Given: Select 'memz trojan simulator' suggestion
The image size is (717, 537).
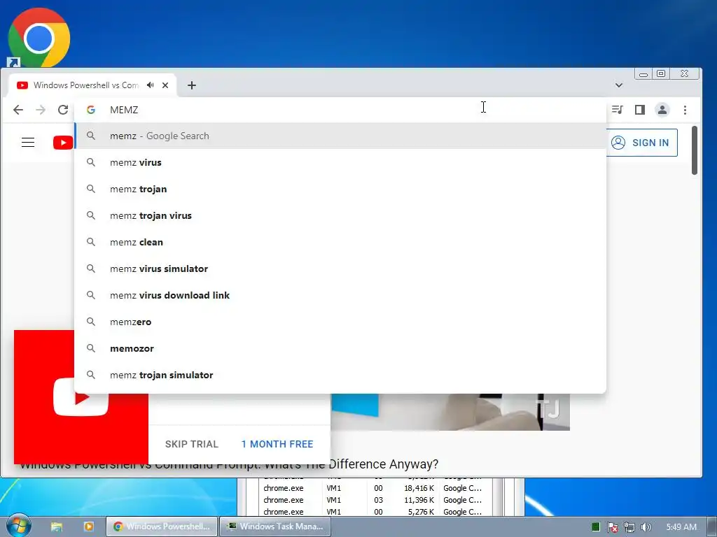Looking at the screenshot, I should [x=340, y=375].
